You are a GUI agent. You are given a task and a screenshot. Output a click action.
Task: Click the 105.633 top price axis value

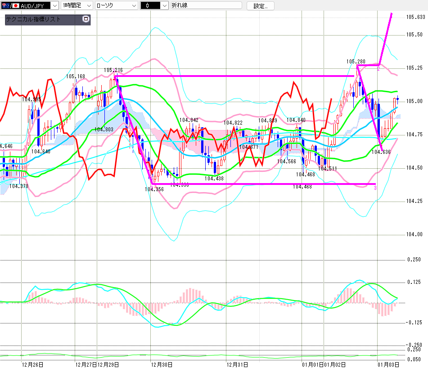click(415, 17)
